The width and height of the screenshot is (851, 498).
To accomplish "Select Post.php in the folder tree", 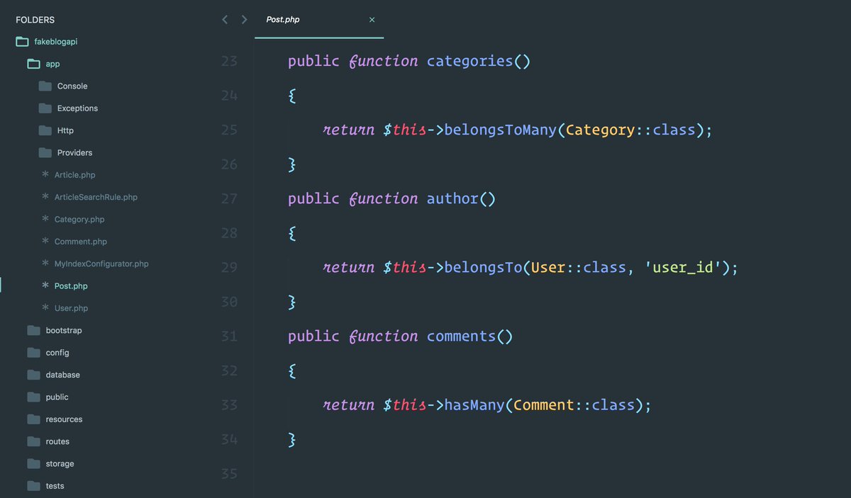I will click(x=71, y=286).
